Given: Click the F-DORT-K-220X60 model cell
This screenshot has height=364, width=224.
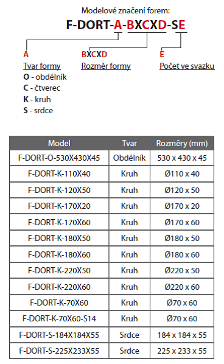Looking at the screenshot, I should pos(59,287).
